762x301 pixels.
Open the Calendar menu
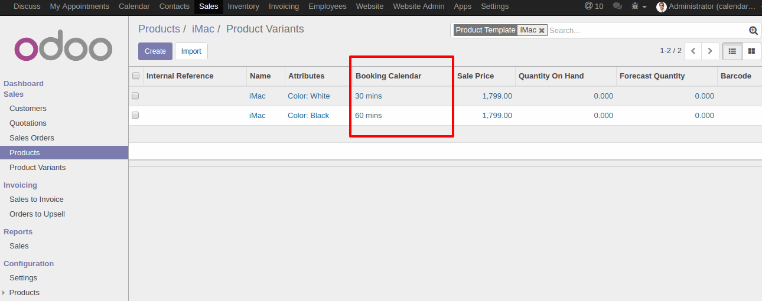pos(134,6)
